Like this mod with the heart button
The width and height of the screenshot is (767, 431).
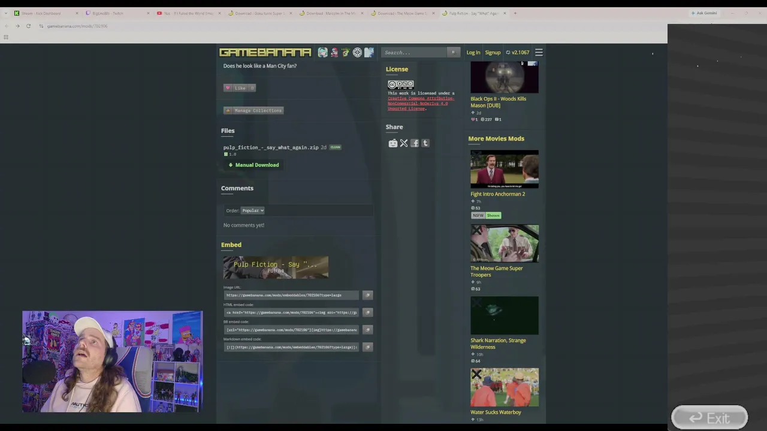click(x=240, y=88)
